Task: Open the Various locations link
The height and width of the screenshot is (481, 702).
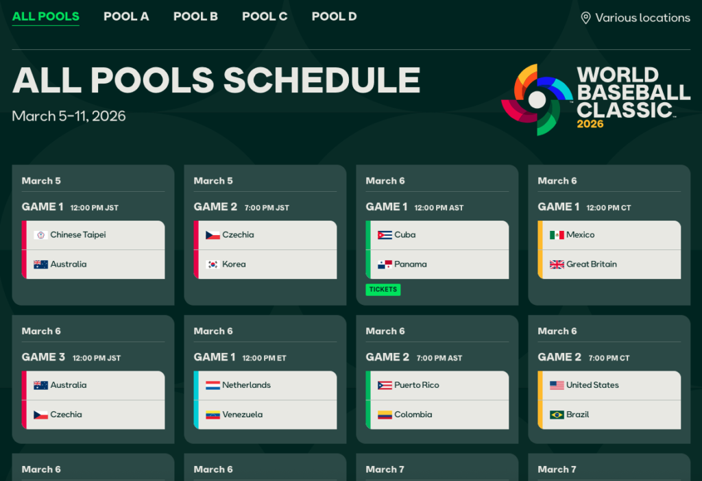Action: (642, 18)
